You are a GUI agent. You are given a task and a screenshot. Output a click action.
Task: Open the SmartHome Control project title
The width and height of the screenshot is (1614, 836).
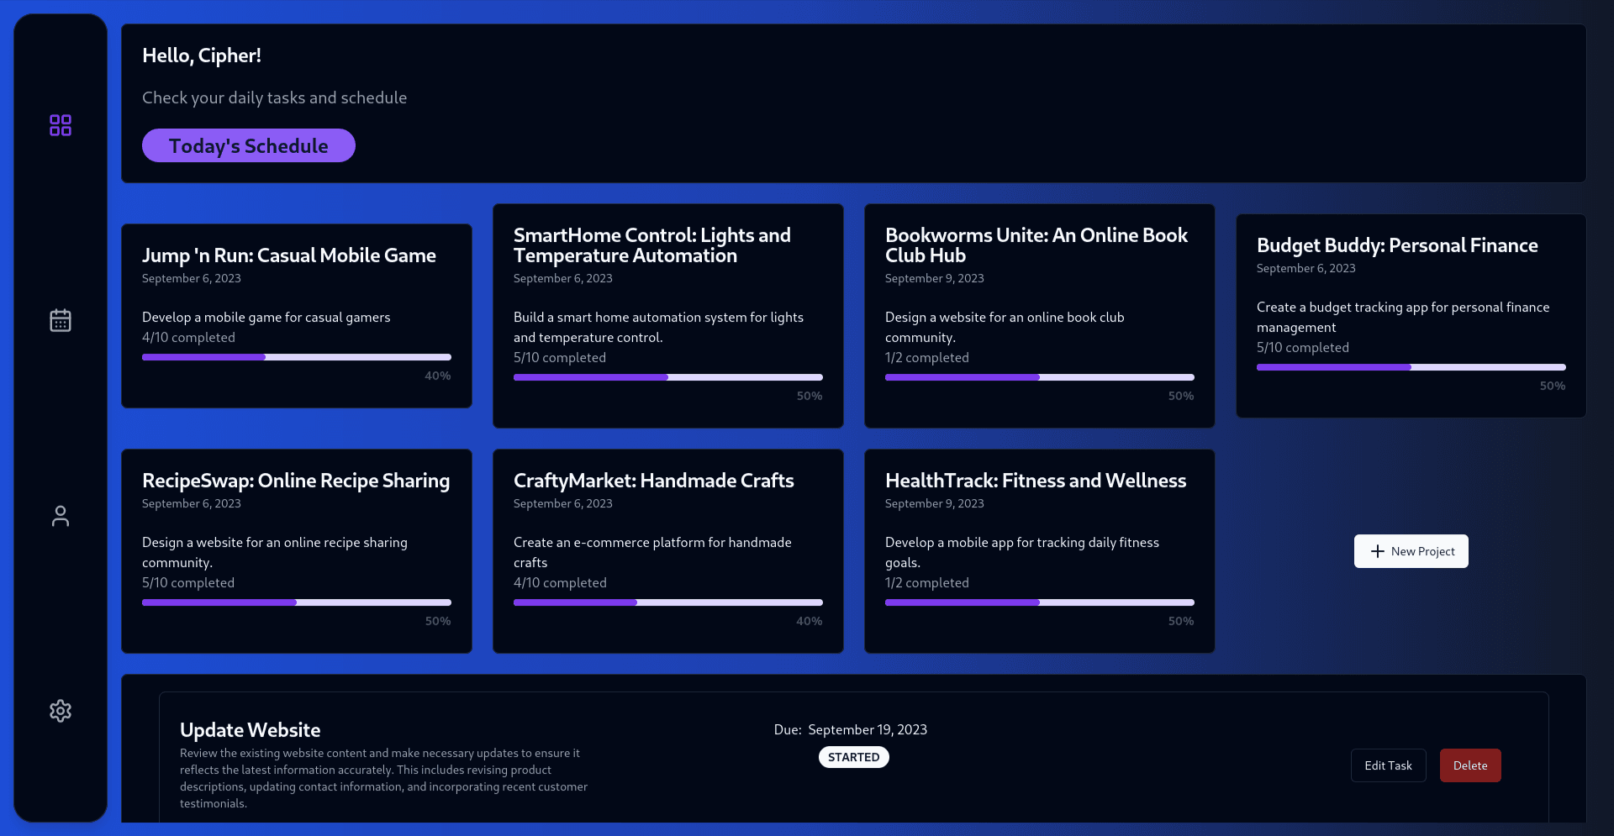(x=652, y=245)
